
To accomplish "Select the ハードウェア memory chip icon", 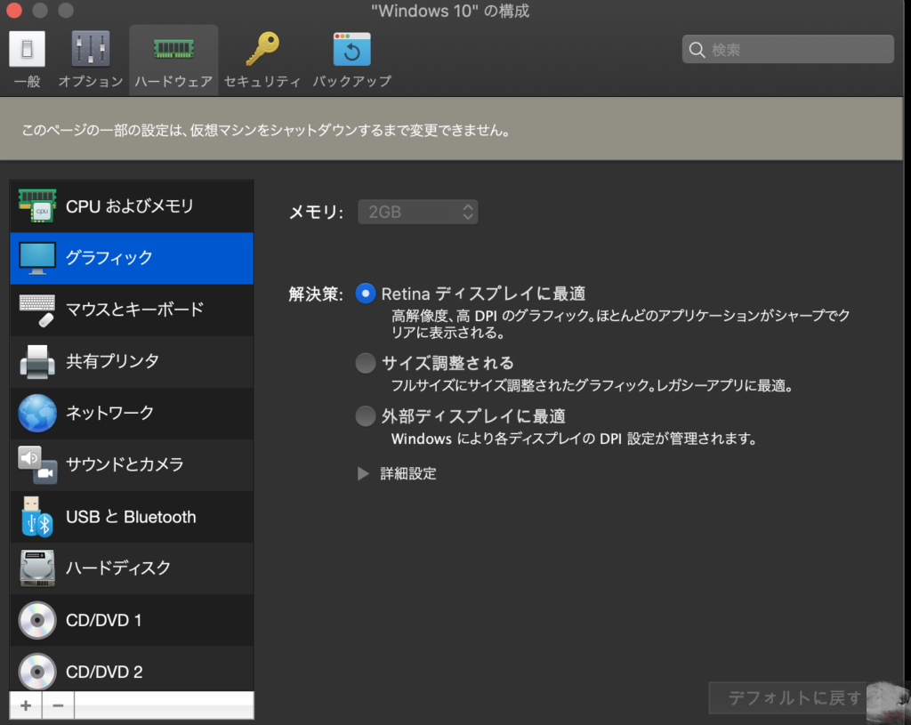I will (x=173, y=48).
